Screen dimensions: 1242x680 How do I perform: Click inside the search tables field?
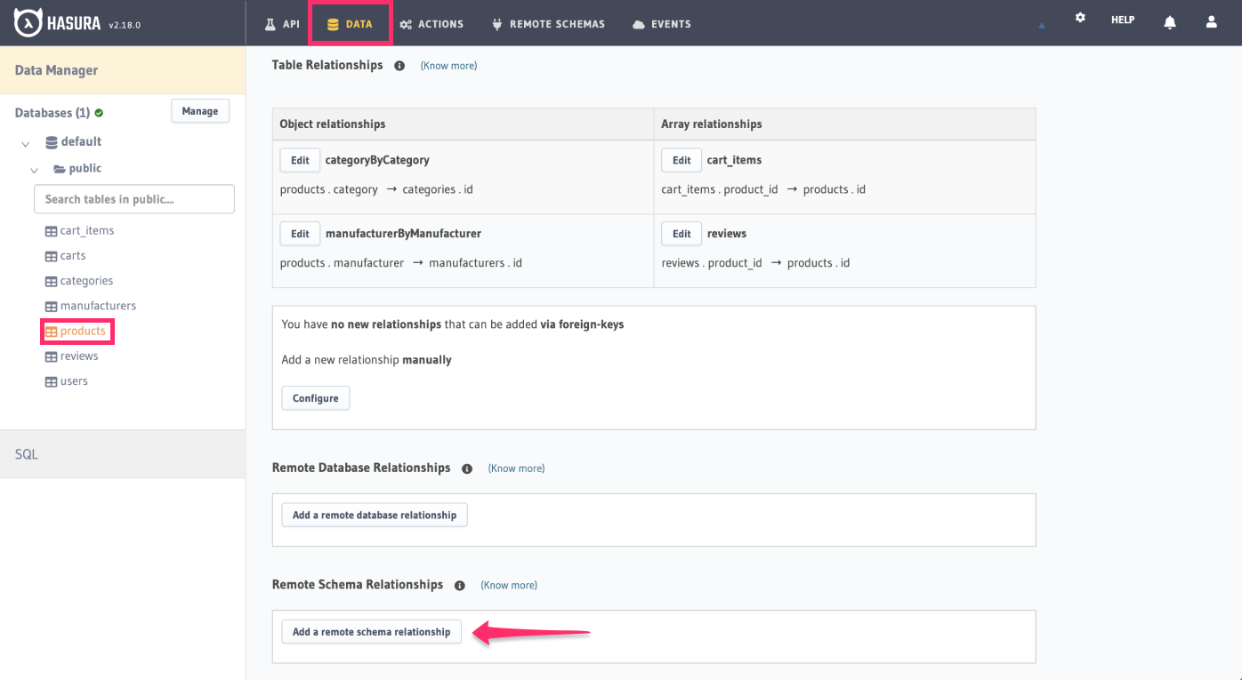coord(133,198)
